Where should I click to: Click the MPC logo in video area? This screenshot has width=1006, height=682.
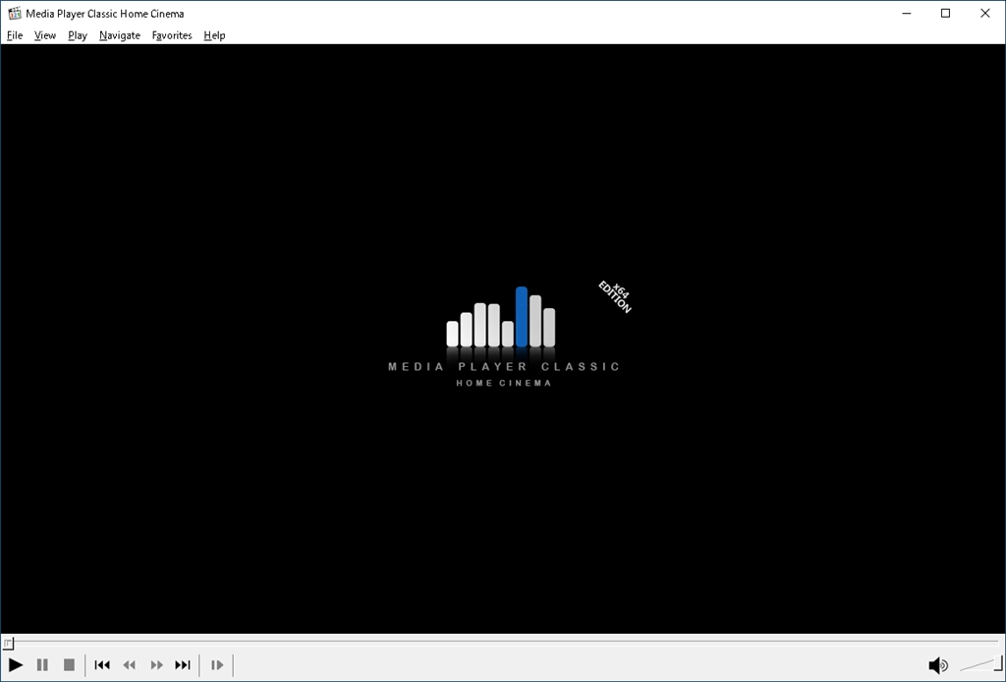pos(504,337)
